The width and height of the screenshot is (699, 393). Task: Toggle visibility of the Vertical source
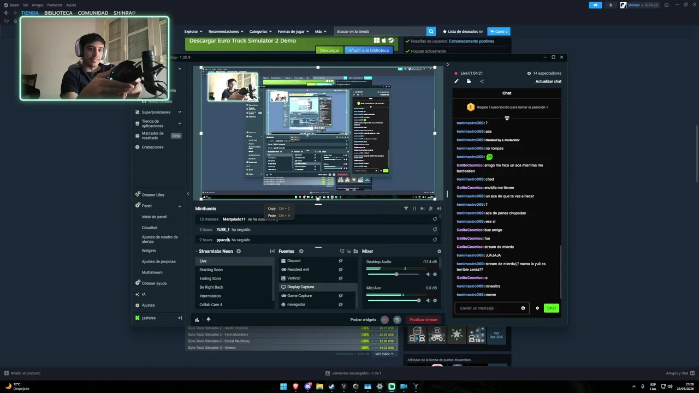point(340,278)
